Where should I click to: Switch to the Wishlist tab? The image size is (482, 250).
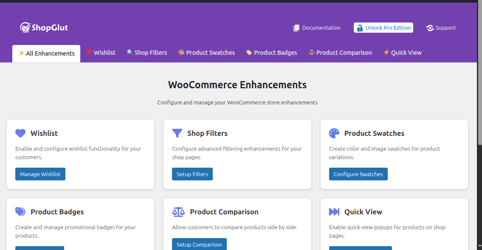point(101,53)
